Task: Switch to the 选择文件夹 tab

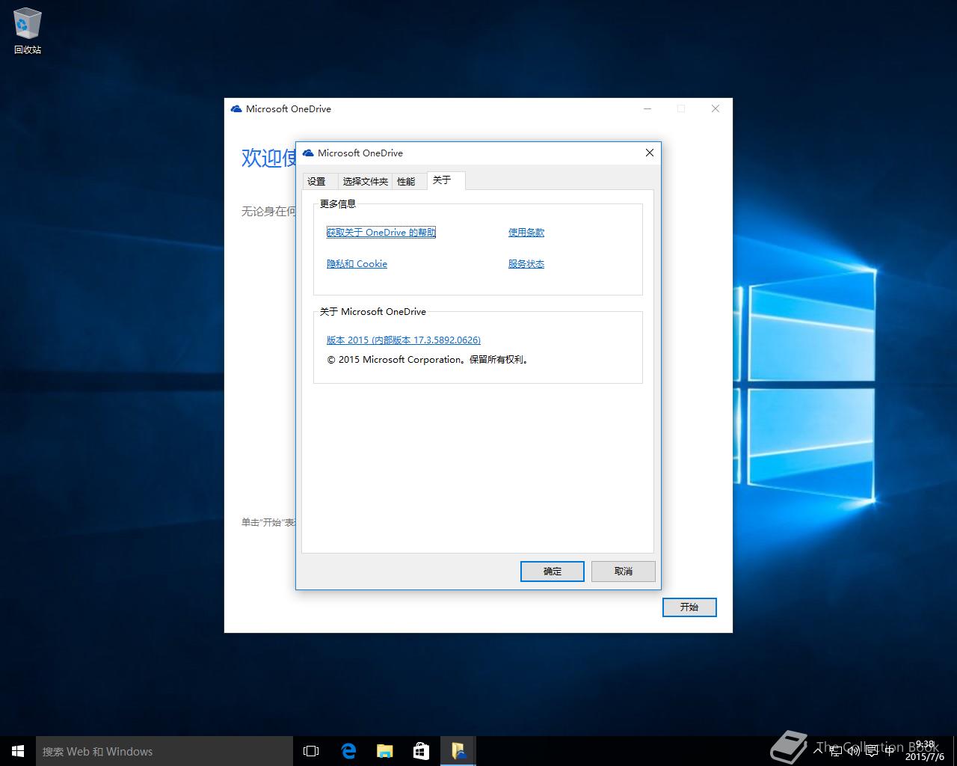Action: pos(365,181)
